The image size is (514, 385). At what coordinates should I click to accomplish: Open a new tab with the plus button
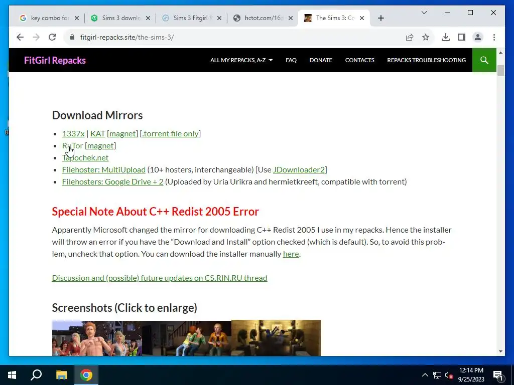coord(380,18)
